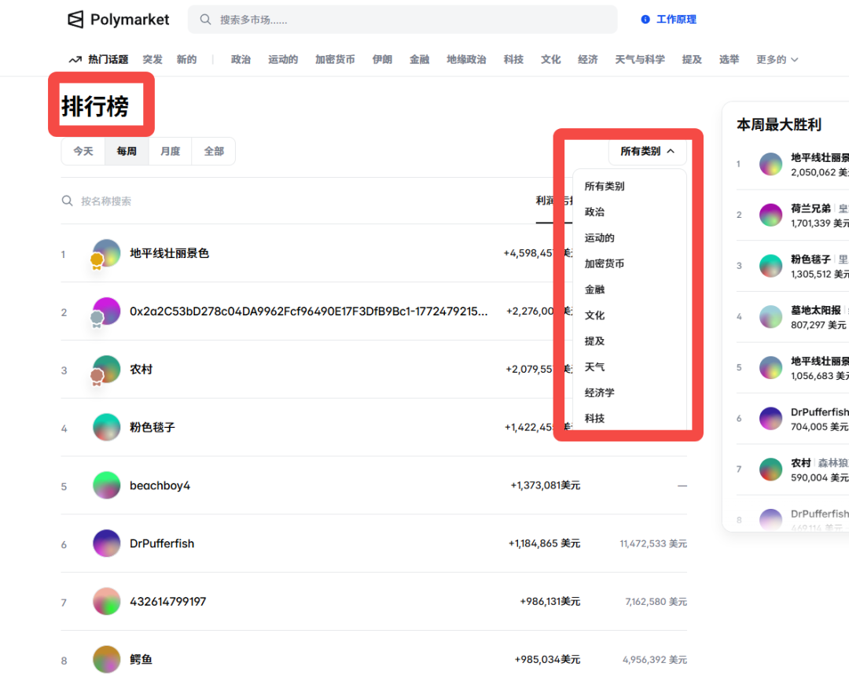Screen dimensions: 849x678
Task: Click the gold medal badge on rank 1
Action: pyautogui.click(x=97, y=261)
